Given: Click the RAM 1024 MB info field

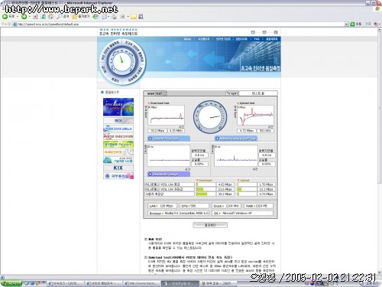Looking at the screenshot, I should (x=258, y=206).
